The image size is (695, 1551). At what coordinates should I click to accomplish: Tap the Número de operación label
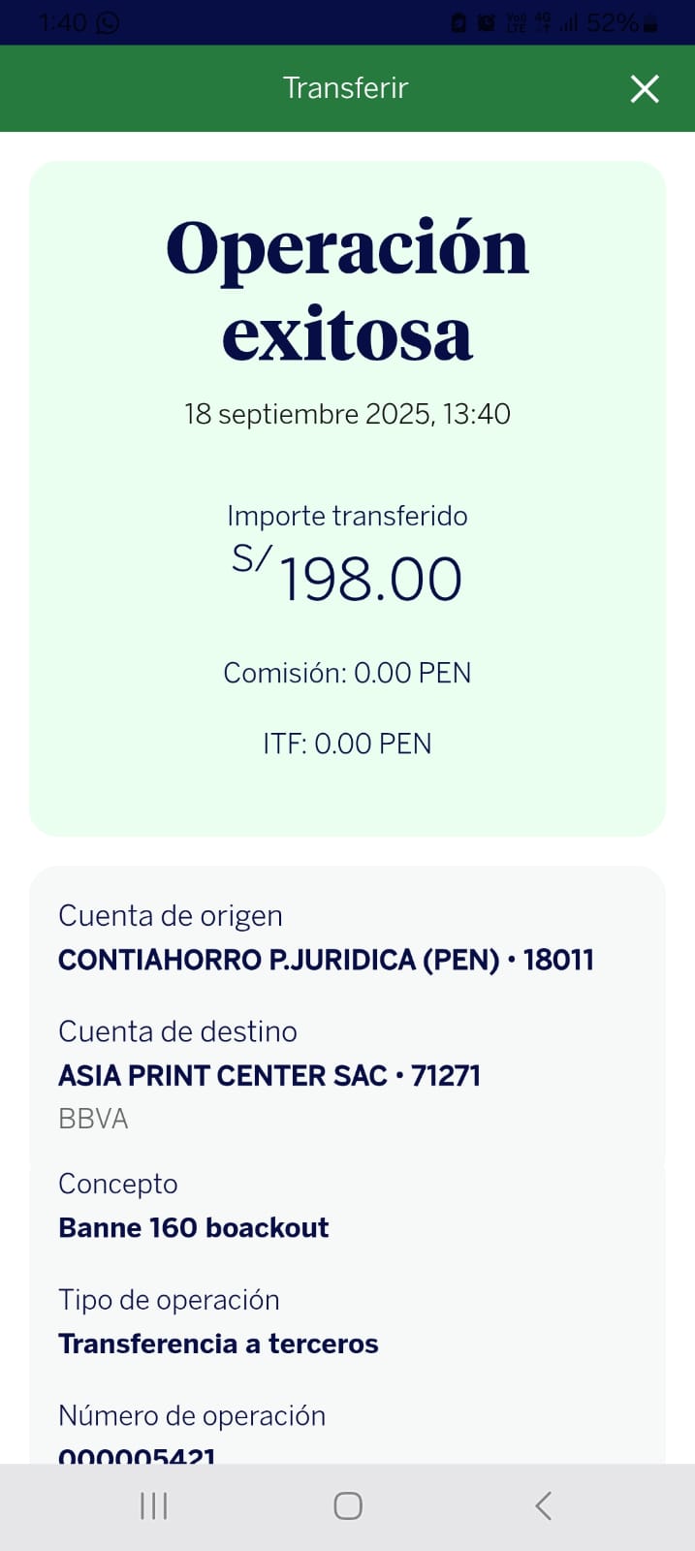(x=192, y=1415)
